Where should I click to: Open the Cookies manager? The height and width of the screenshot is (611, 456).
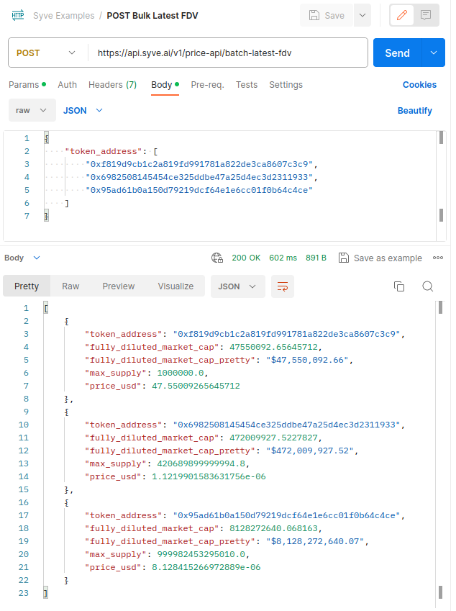(419, 84)
